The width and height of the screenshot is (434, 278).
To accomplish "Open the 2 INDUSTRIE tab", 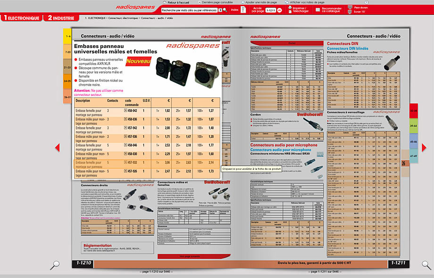I will [61, 18].
